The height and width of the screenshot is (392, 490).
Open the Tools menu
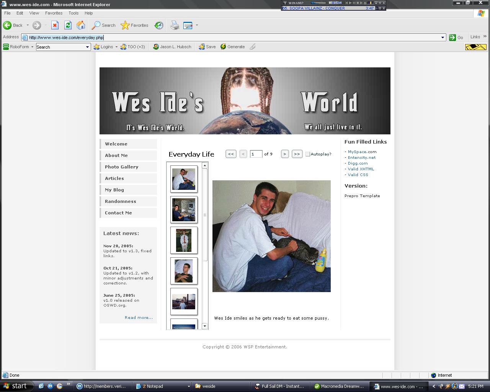tap(73, 13)
